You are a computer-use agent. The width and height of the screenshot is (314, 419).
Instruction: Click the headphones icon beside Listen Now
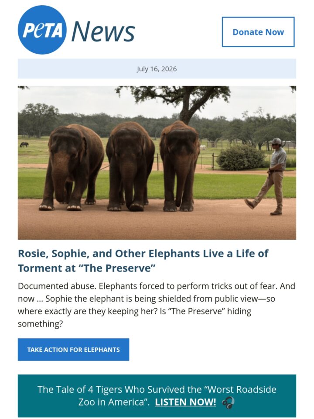(x=228, y=402)
